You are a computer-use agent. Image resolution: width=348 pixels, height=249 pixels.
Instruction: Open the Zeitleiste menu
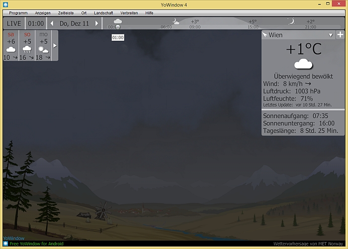(66, 13)
